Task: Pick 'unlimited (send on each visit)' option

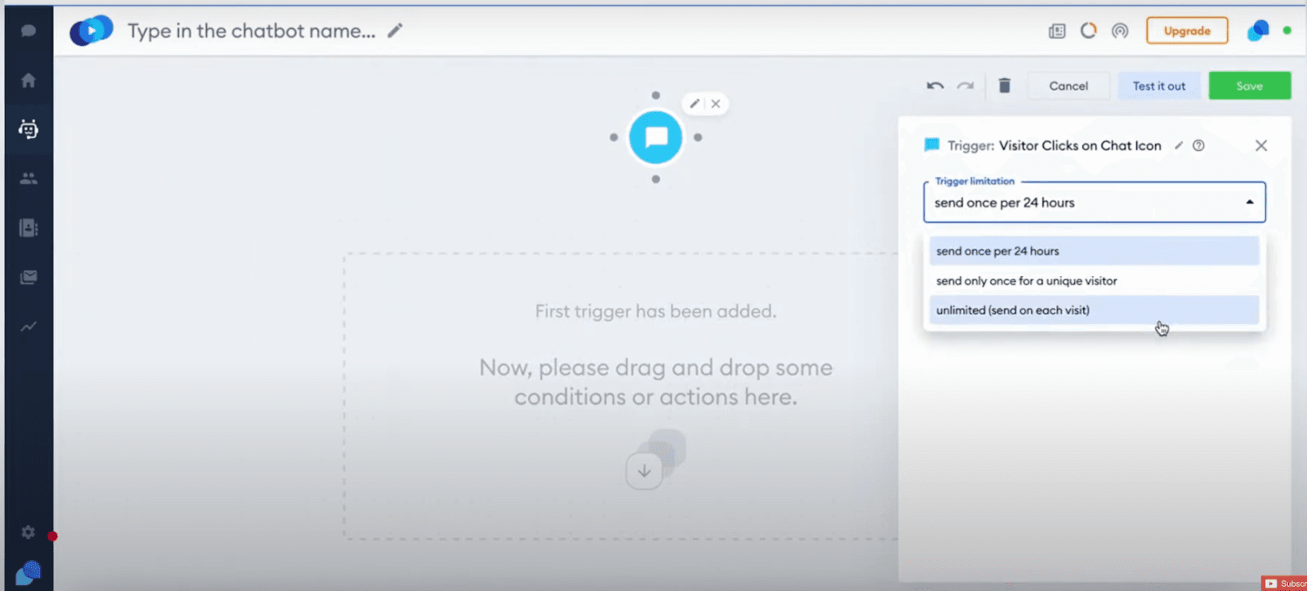Action: tap(1093, 310)
